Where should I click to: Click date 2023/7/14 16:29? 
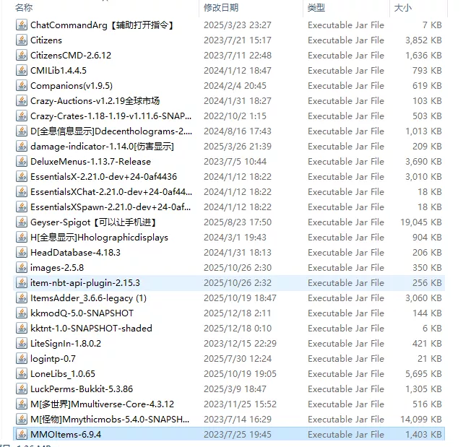pyautogui.click(x=238, y=420)
